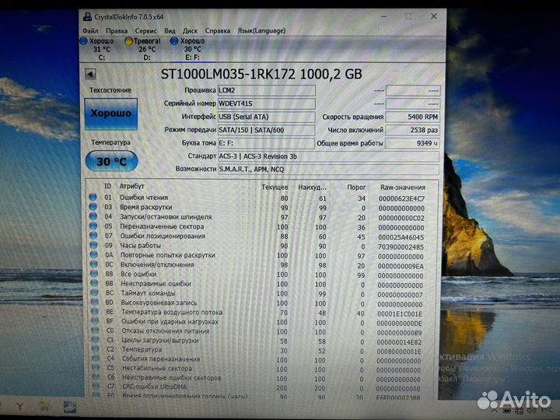
Task: Click status icon for Высокоуровневая запись
Action: coord(95,302)
